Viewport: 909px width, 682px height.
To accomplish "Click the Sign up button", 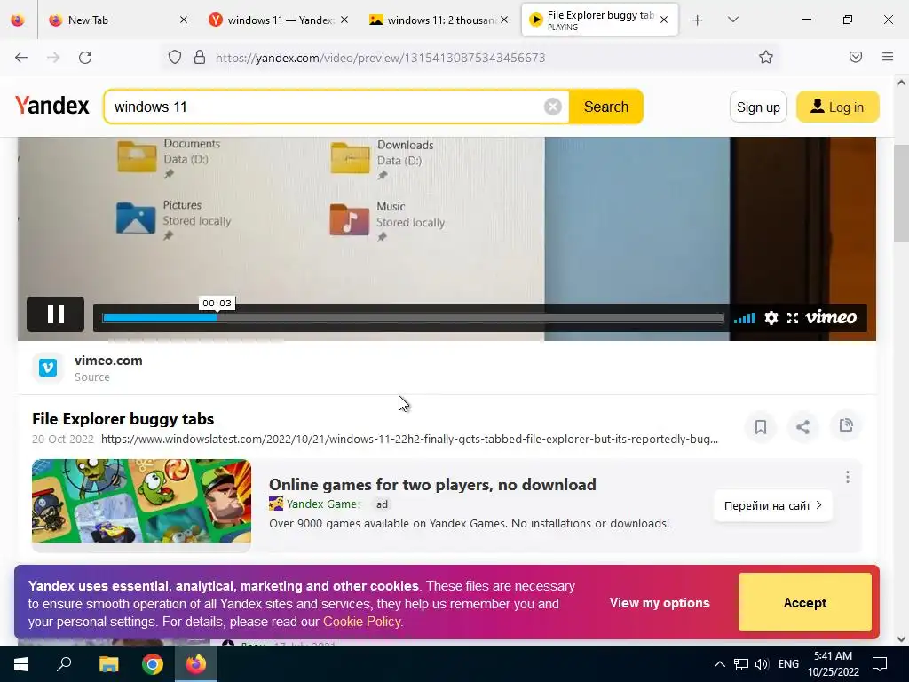I will coord(758,107).
